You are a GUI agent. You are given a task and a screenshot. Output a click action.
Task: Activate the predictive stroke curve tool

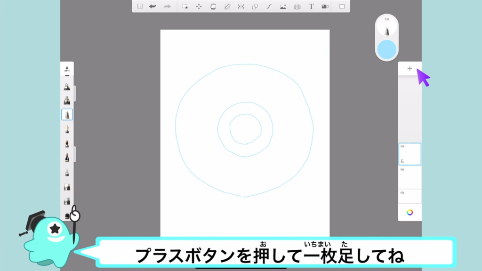click(269, 6)
